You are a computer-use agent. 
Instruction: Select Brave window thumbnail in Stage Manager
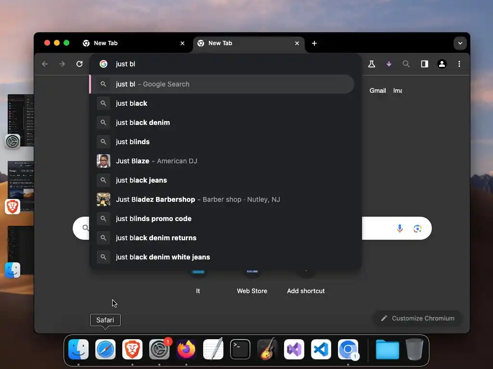[x=20, y=187]
